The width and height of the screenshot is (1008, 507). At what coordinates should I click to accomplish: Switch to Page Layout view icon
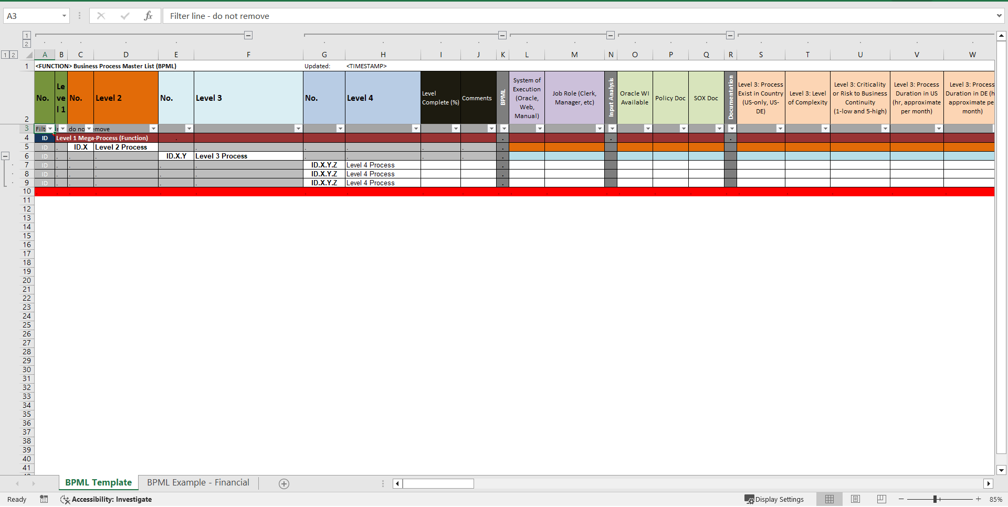point(856,499)
